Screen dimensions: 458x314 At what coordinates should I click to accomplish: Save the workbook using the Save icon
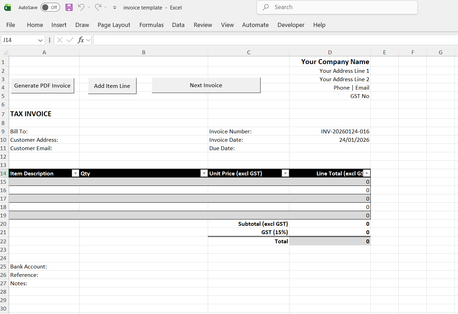69,7
